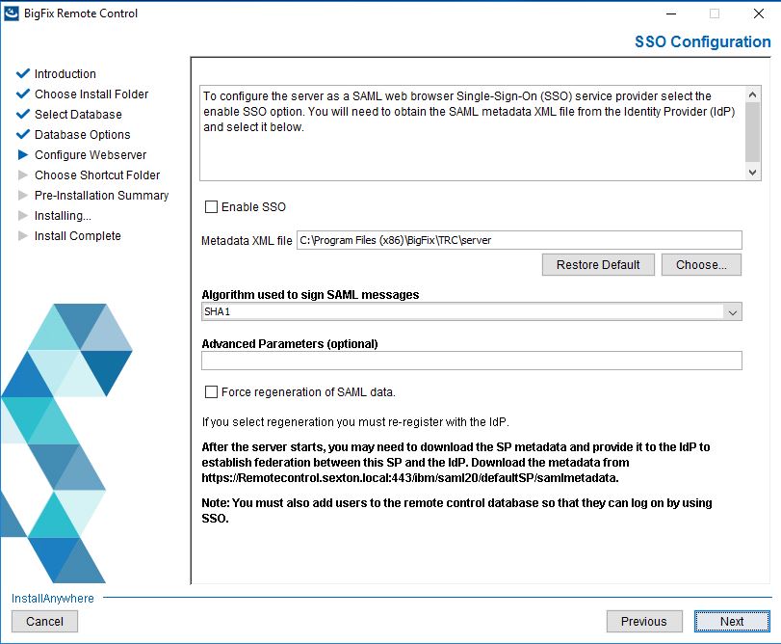The height and width of the screenshot is (644, 781).
Task: Click the checkmark icon beside Introduction
Action: [23, 74]
